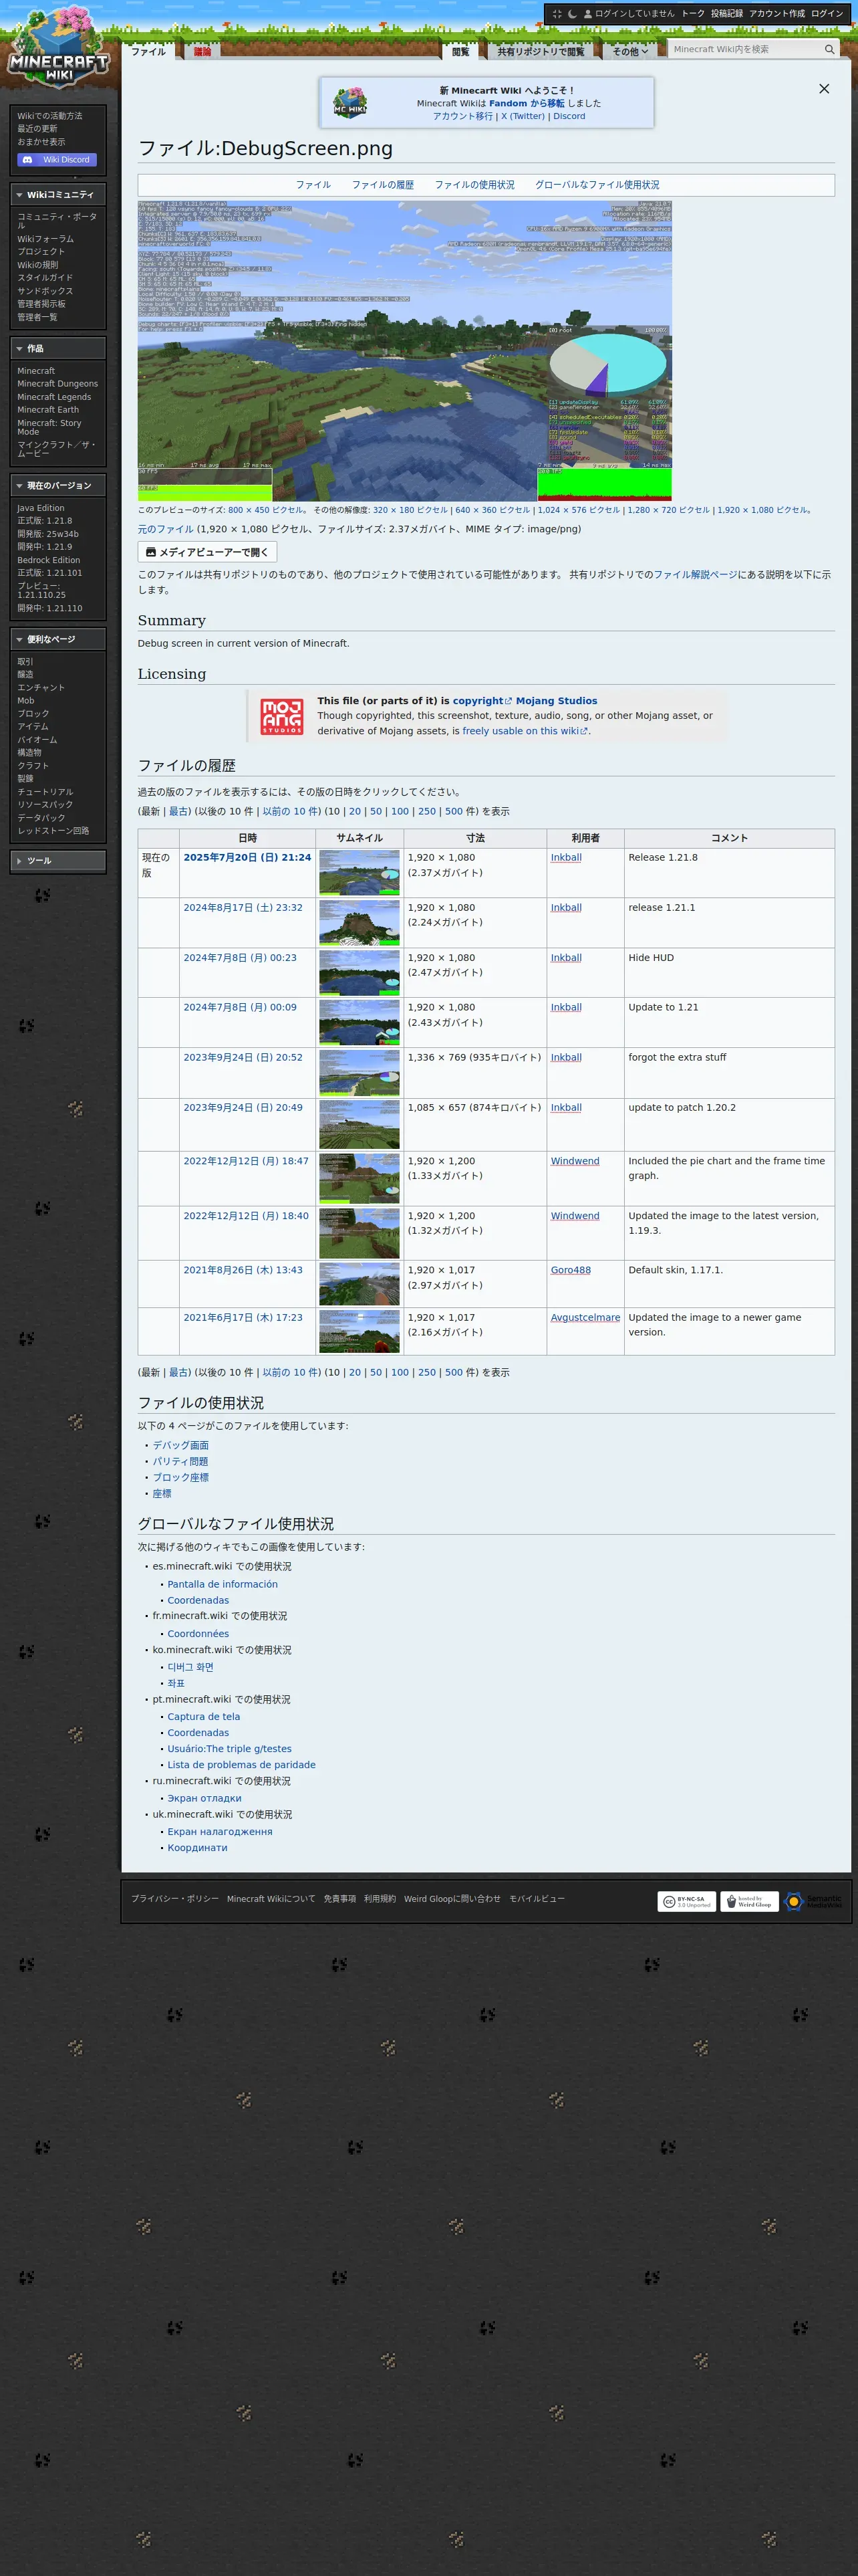
Task: Open thumbnail for 2021年6月17日 version
Action: [x=360, y=1332]
